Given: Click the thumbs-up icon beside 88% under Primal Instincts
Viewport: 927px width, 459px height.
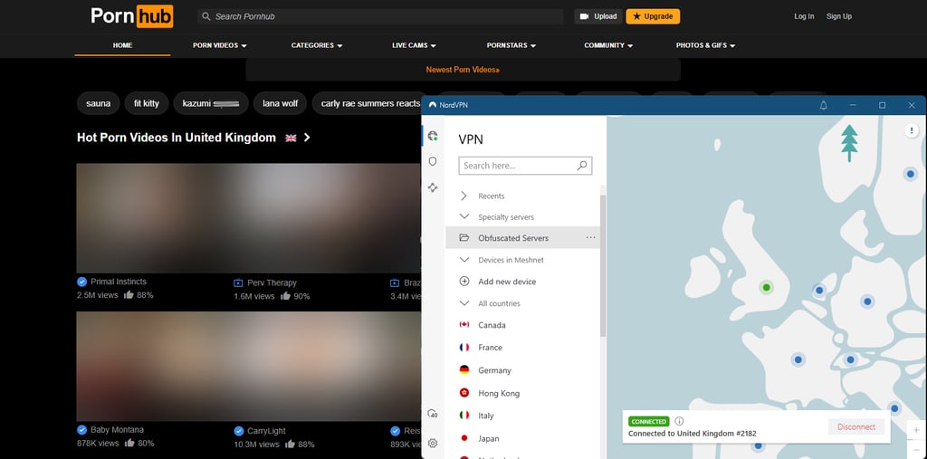Looking at the screenshot, I should (x=129, y=294).
